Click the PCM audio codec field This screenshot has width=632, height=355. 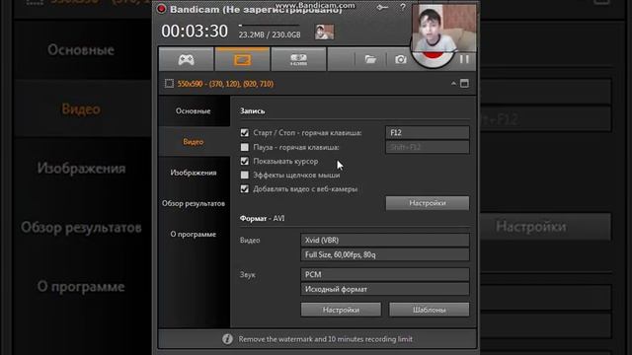pos(384,274)
